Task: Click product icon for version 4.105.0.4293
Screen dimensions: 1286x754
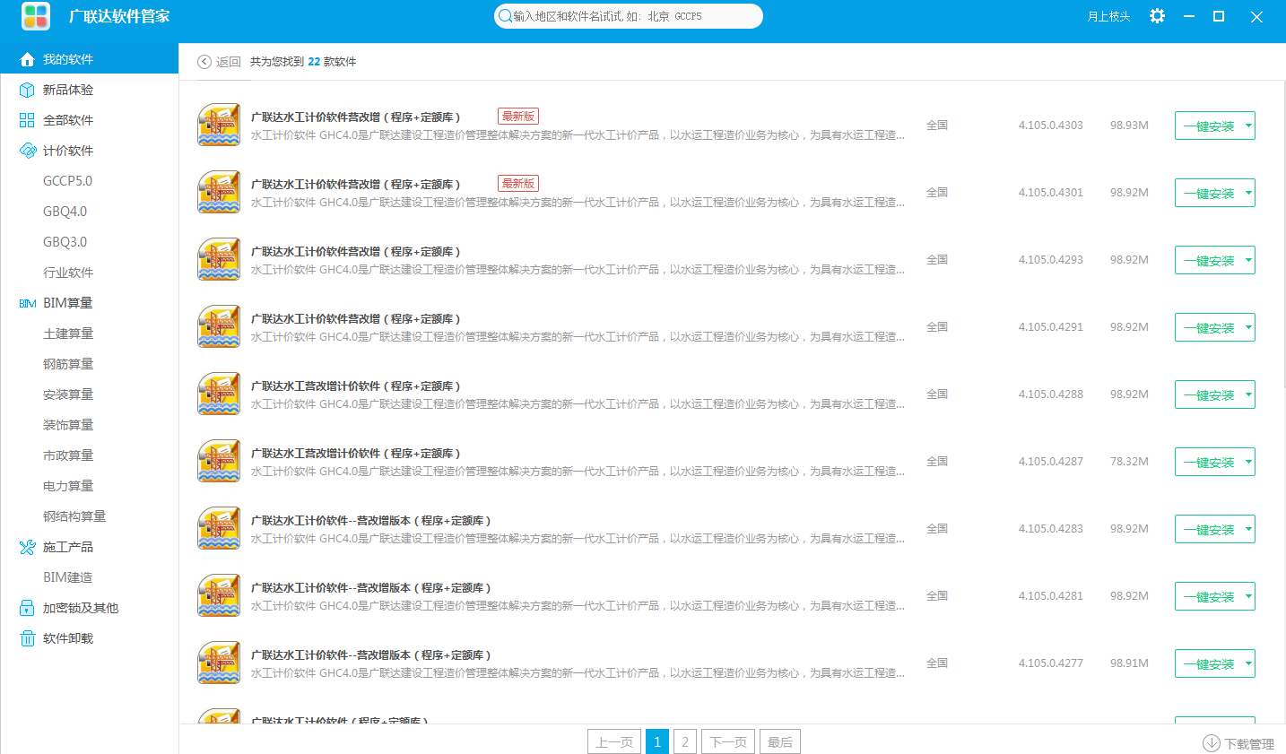Action: (219, 259)
